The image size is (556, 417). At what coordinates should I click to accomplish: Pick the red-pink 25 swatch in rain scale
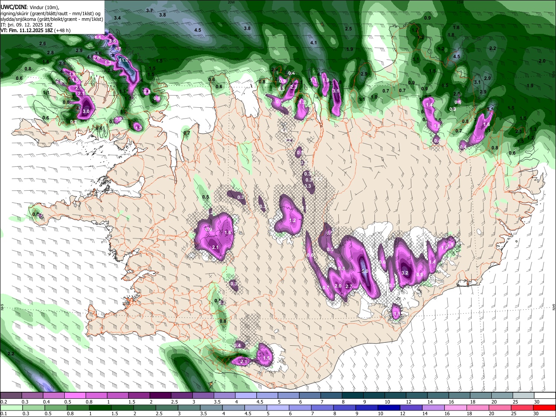[522, 407]
